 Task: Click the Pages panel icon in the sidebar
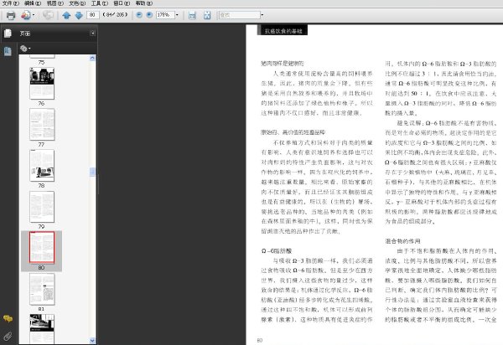[8, 33]
